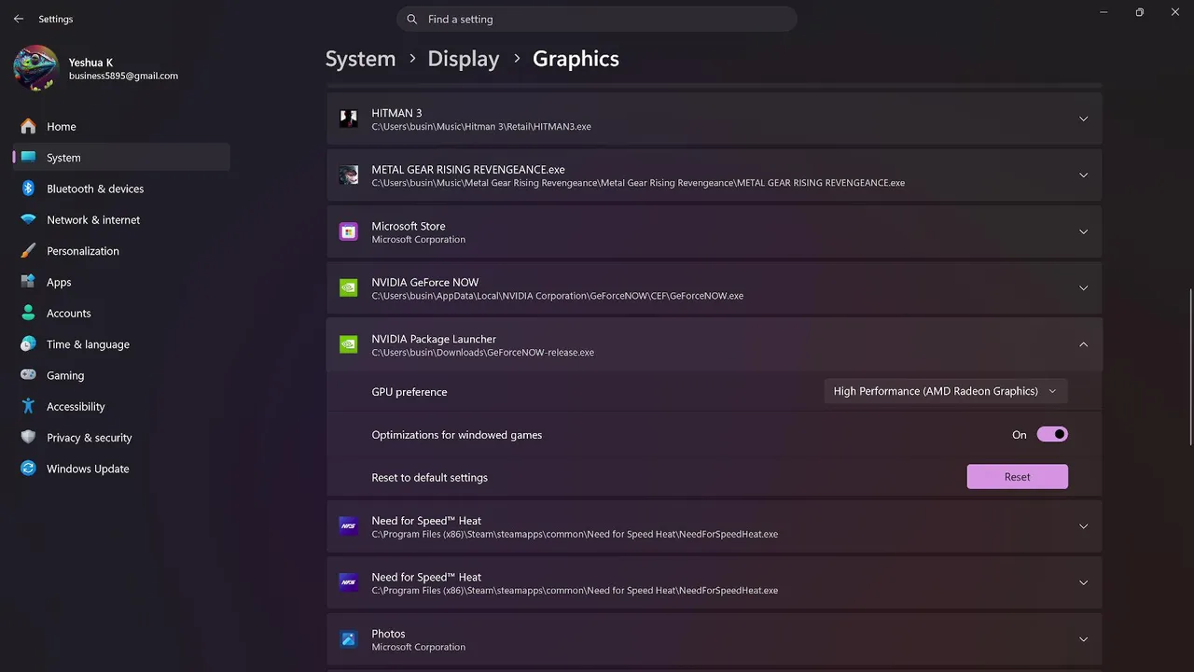Screen dimensions: 1194x672
Task: Click the Time & language globe icon
Action: (28, 344)
